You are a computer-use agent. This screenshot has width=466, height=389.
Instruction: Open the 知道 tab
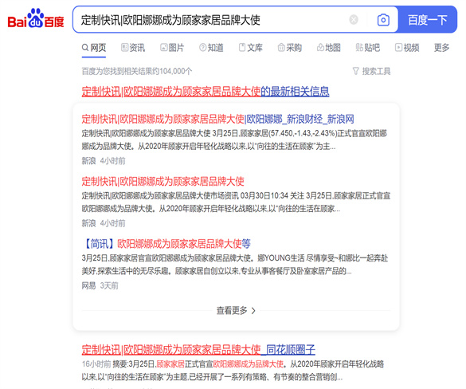click(211, 48)
